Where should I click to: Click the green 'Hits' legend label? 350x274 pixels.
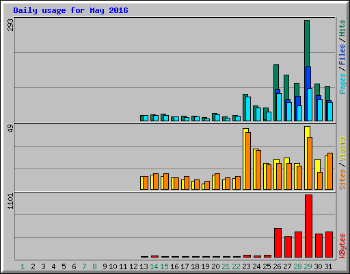[342, 28]
